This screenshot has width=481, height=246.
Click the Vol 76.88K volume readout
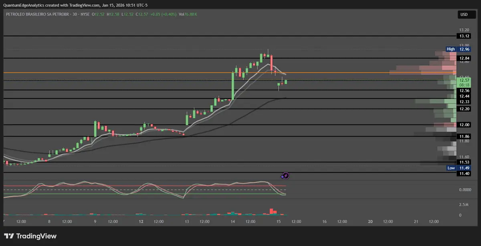coord(188,14)
